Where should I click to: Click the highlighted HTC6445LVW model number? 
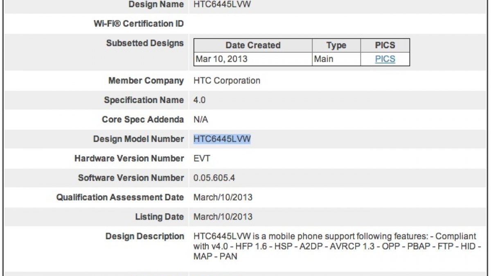tap(222, 139)
